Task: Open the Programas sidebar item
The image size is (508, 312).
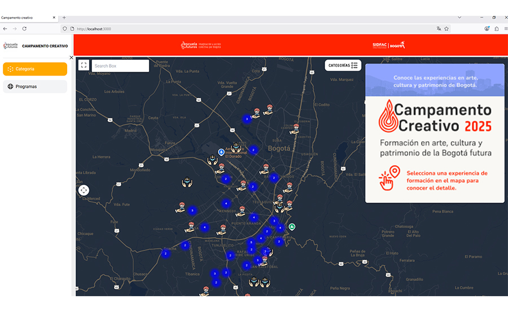Action: [x=35, y=86]
